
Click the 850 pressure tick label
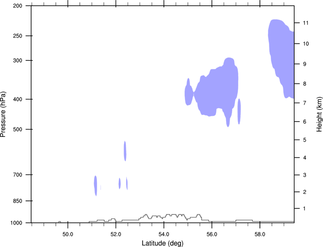(18, 201)
